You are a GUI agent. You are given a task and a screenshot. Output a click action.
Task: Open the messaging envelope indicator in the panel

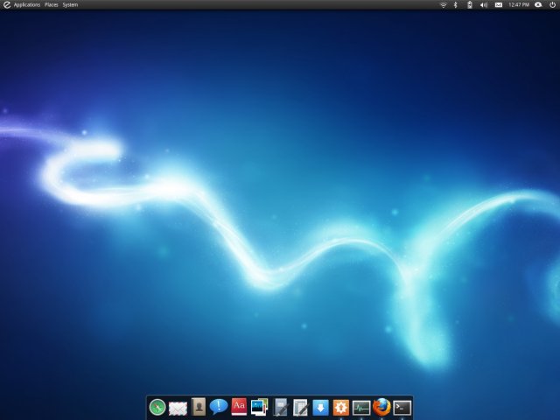click(499, 5)
